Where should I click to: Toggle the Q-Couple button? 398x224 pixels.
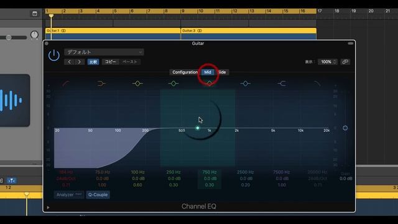click(x=98, y=195)
